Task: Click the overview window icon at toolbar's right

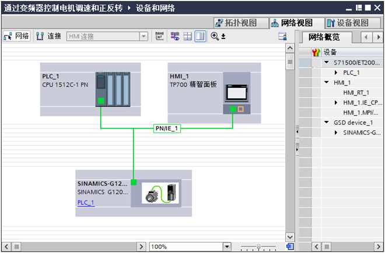Action: tap(282, 36)
